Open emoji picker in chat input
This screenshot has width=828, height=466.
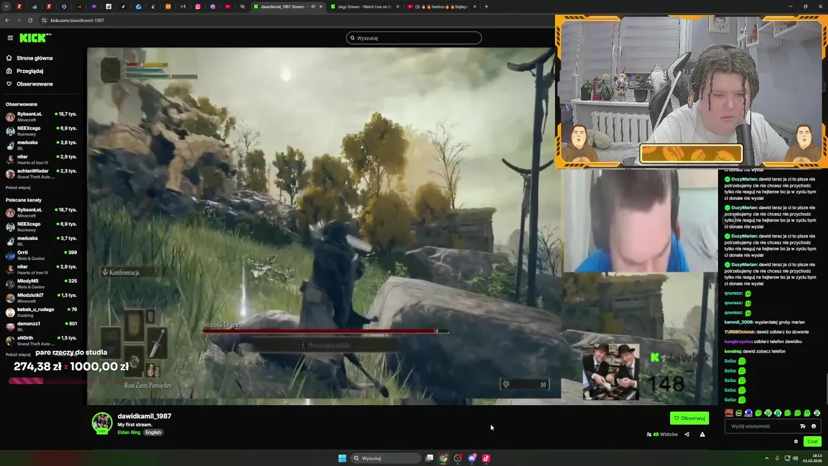[x=814, y=427]
